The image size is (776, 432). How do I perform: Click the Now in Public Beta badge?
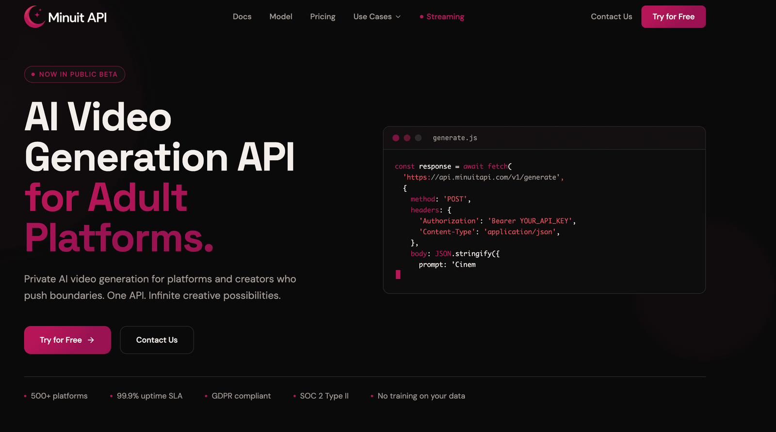(75, 74)
